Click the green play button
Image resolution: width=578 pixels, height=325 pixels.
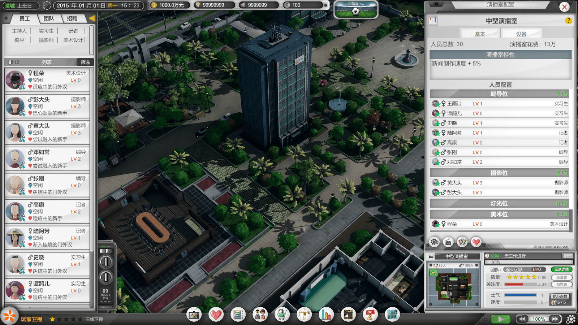pos(500,319)
